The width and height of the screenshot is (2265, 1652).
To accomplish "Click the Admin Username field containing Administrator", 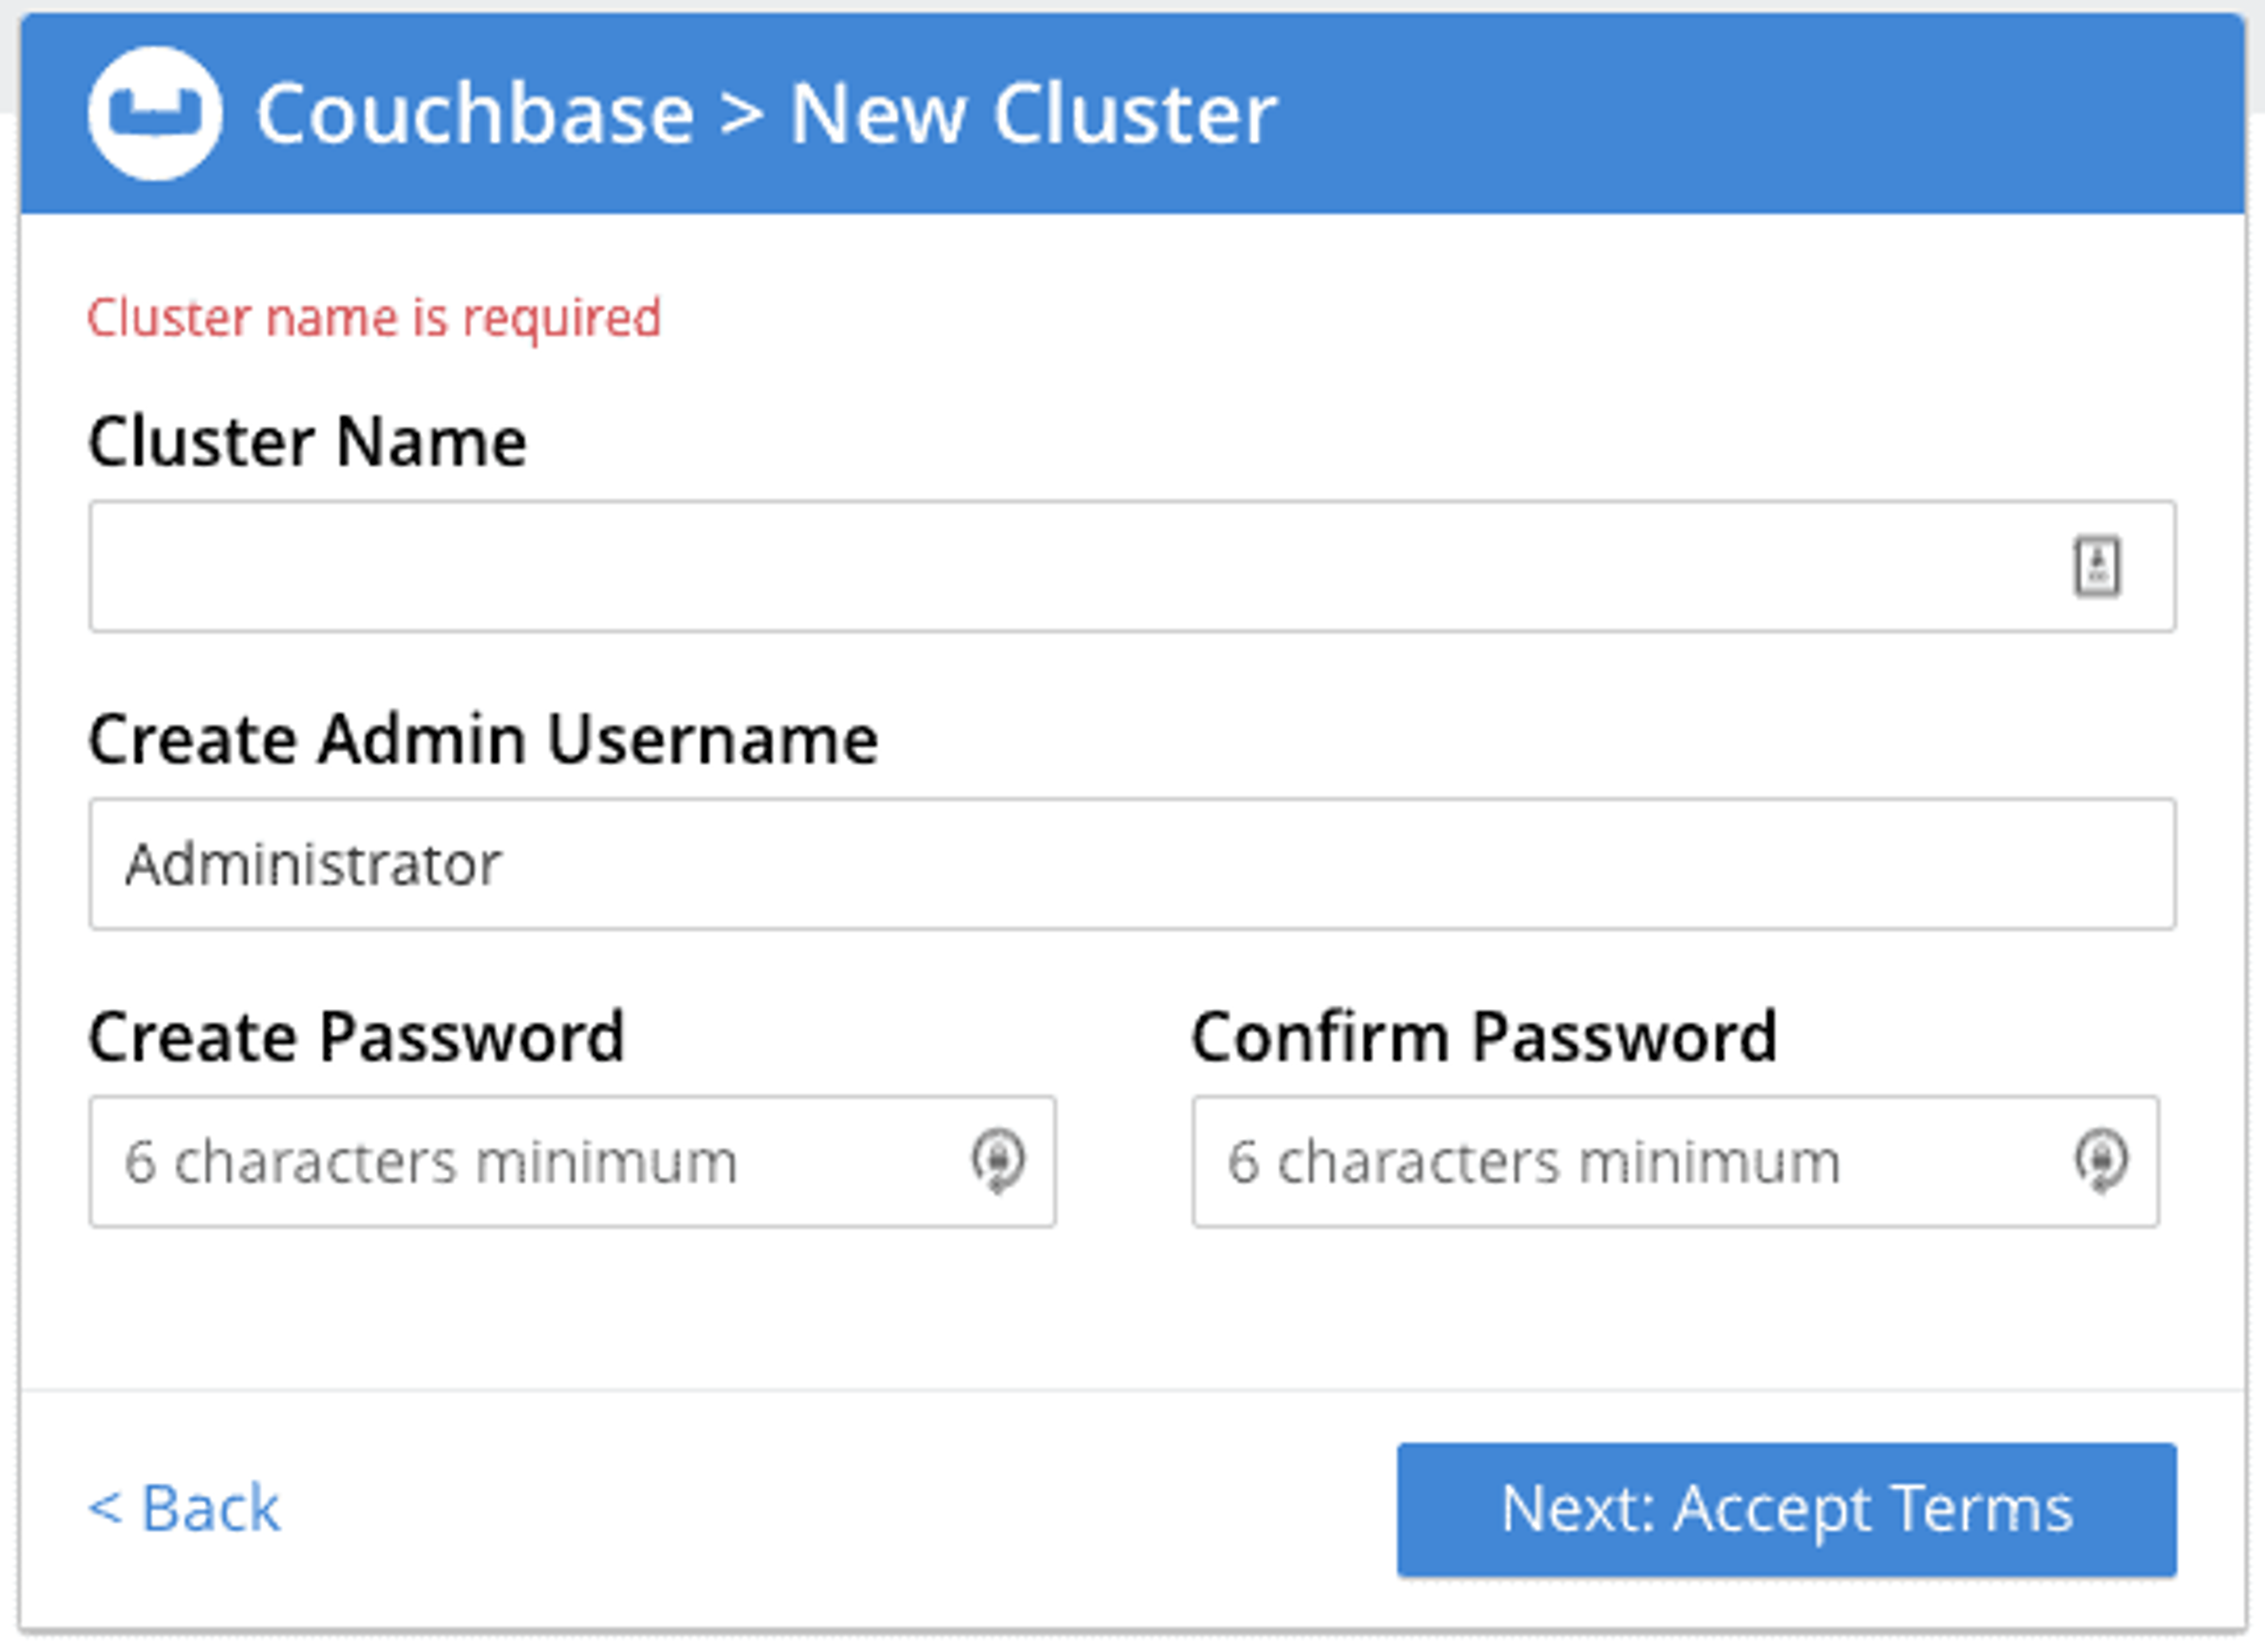I will [1132, 864].
